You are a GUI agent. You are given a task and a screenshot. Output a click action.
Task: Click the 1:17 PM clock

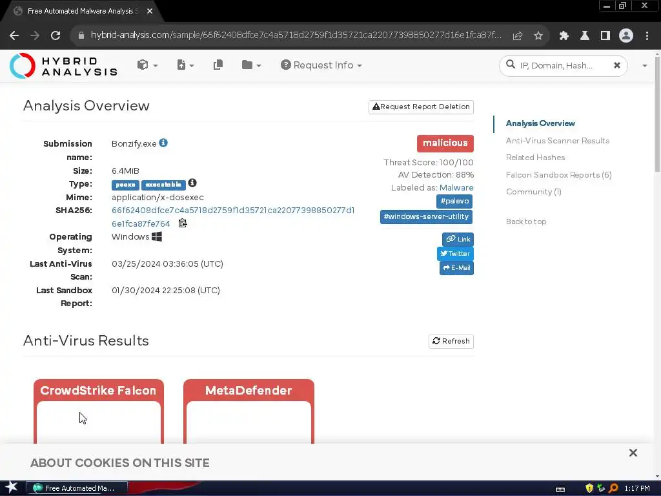coord(637,488)
